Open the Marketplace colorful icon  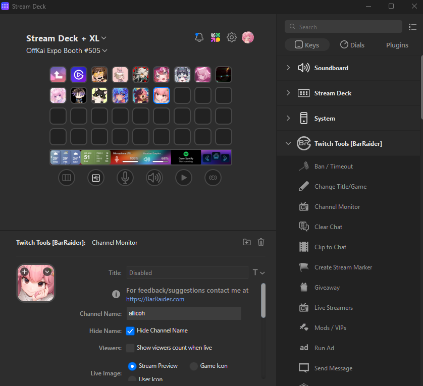216,37
